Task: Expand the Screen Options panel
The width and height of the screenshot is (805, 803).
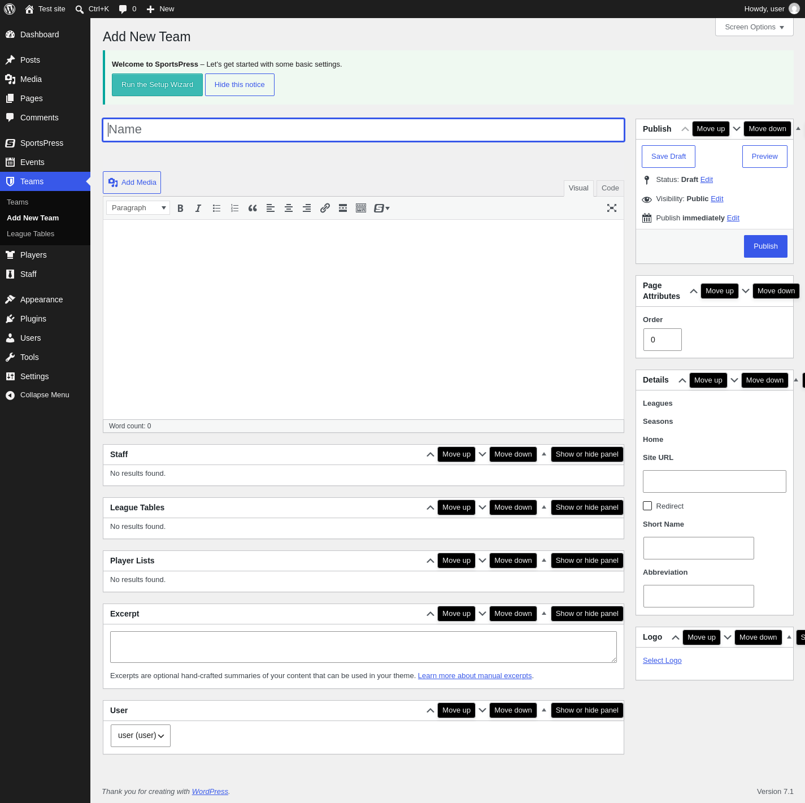Action: (x=754, y=27)
